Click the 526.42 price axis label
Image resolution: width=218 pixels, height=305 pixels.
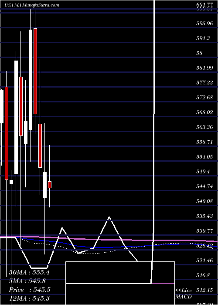click(204, 245)
